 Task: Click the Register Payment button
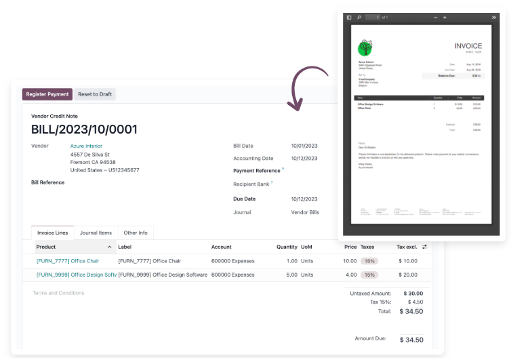coord(47,94)
